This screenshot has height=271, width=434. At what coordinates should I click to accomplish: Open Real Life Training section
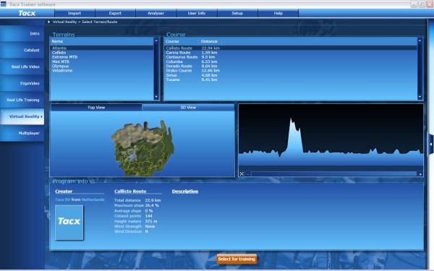22,100
